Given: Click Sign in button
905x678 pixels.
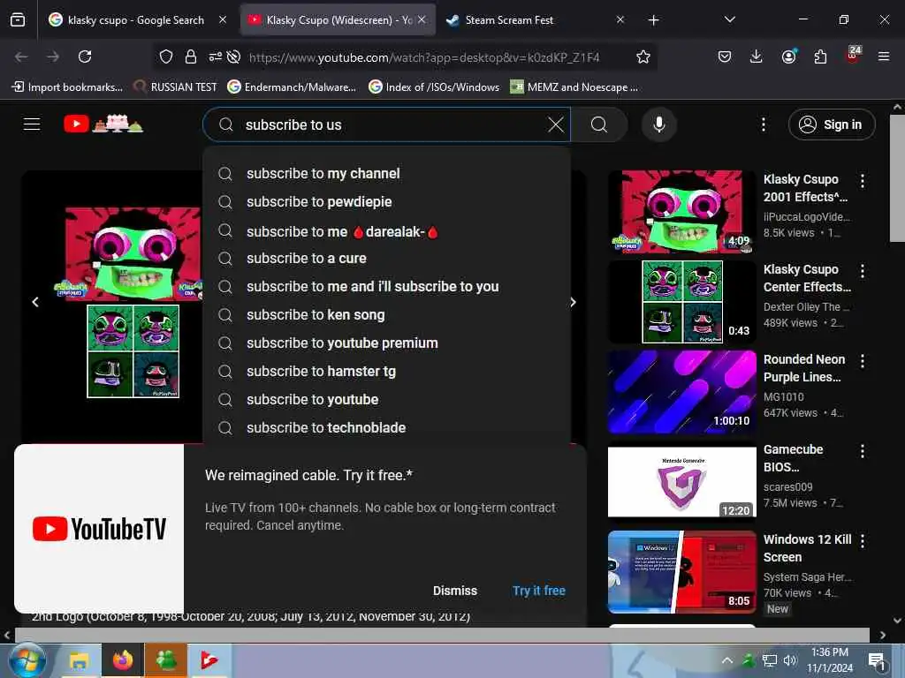Looking at the screenshot, I should [832, 124].
